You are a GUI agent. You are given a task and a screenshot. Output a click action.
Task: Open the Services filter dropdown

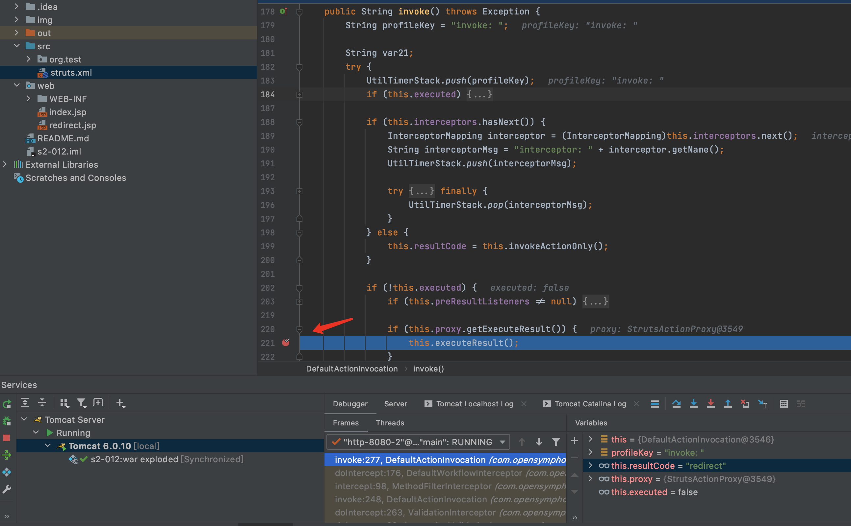click(82, 403)
